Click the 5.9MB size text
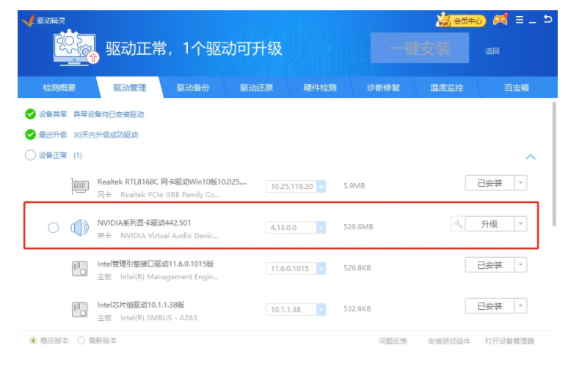568x378 pixels. 354,186
